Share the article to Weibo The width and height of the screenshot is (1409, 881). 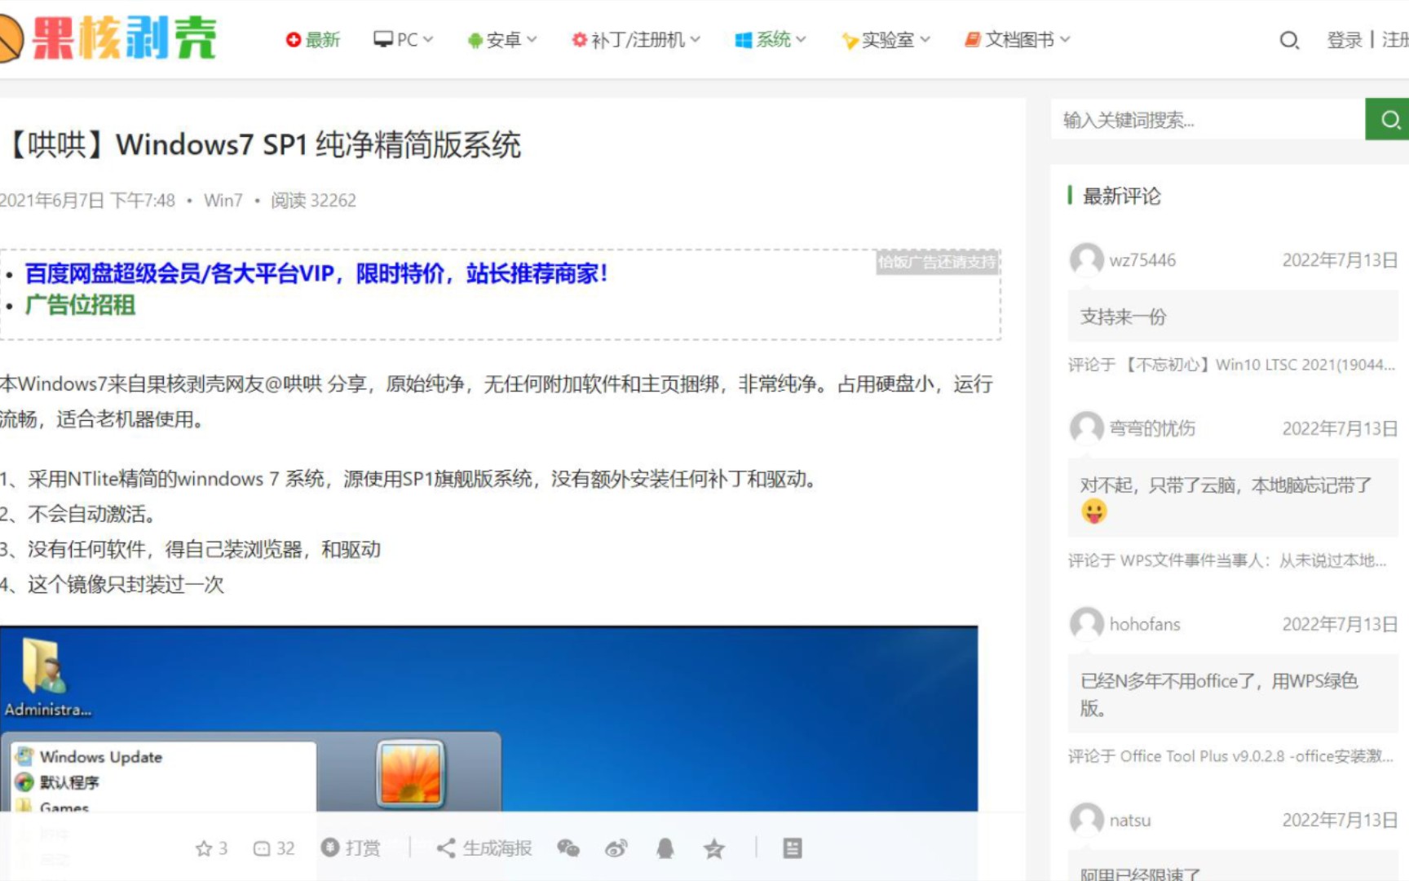pyautogui.click(x=616, y=848)
